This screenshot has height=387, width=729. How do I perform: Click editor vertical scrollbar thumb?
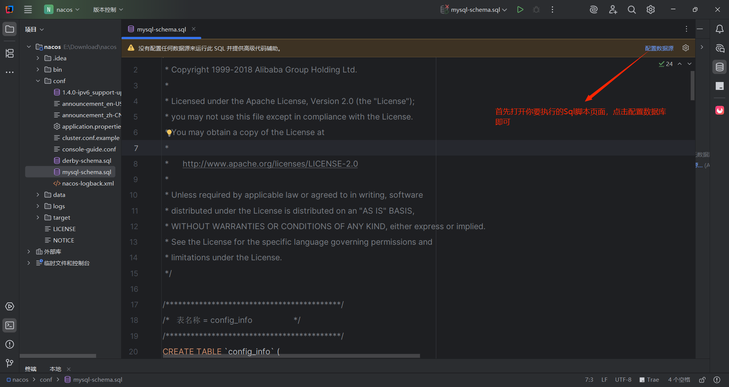coord(693,86)
